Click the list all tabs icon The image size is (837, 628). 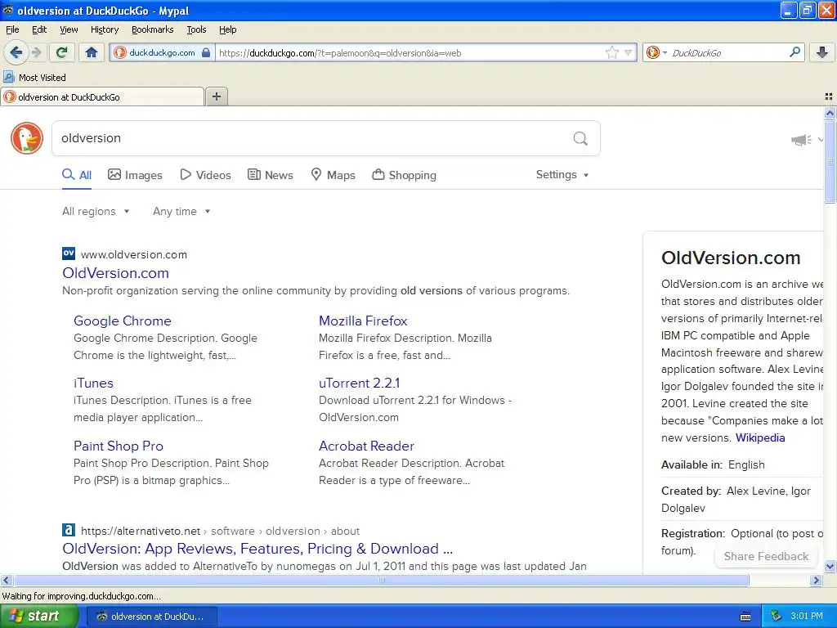point(829,96)
